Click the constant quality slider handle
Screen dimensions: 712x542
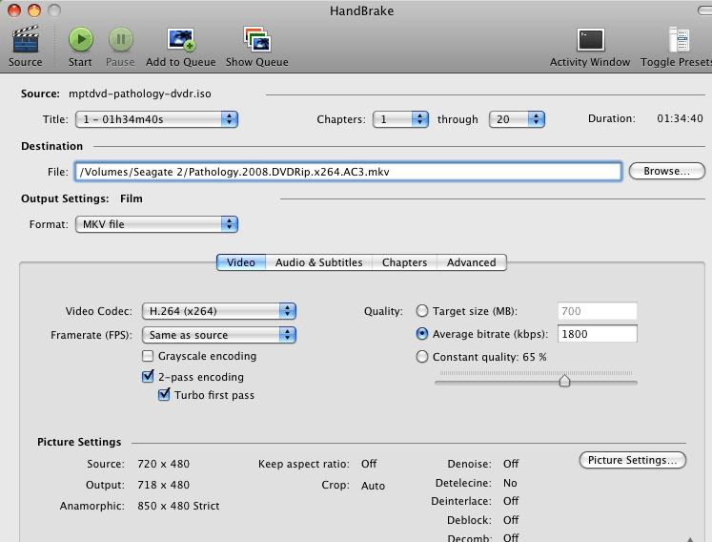point(564,380)
